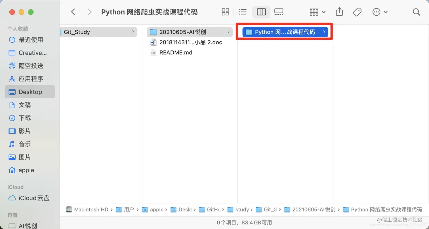Open Creative Cloud folder in the sidebar
This screenshot has height=229, width=429.
point(30,53)
